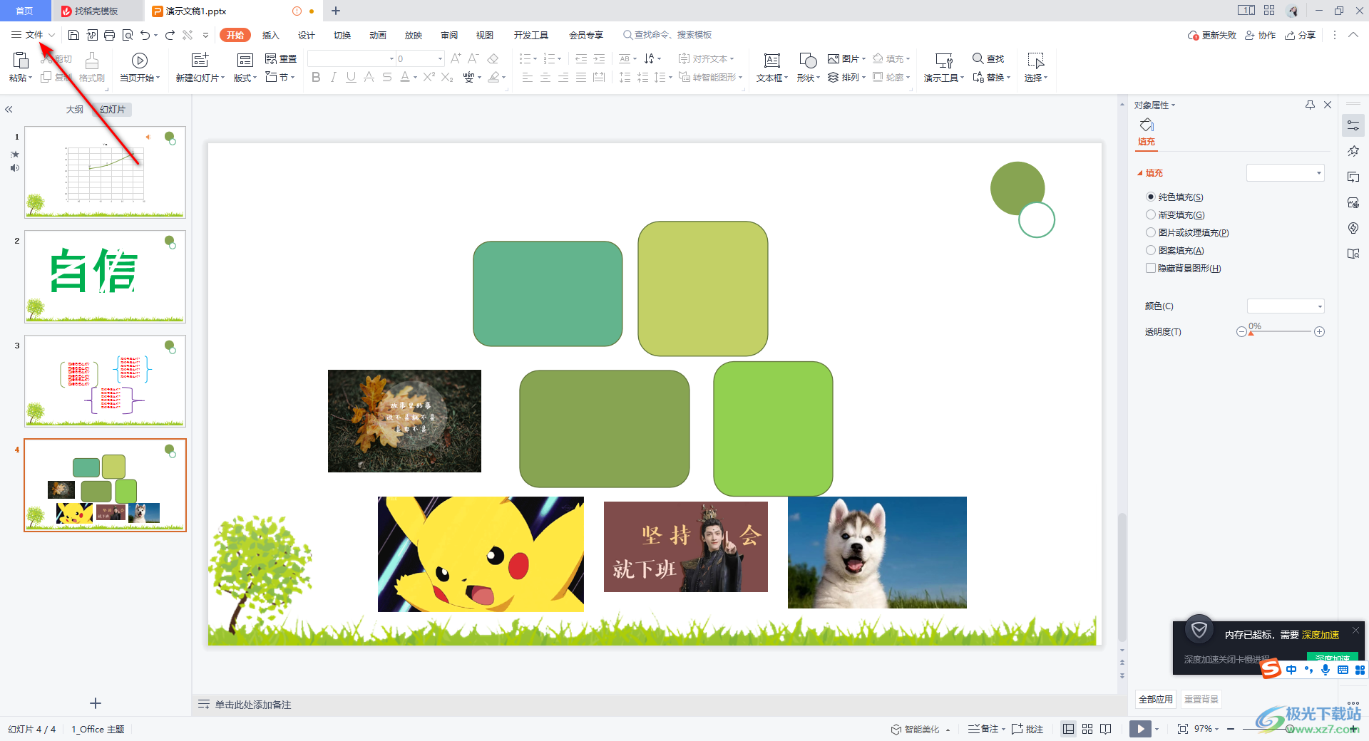Open the zoom percentage 97% dropdown
Screen dimensions: 1369x741
point(1206,729)
